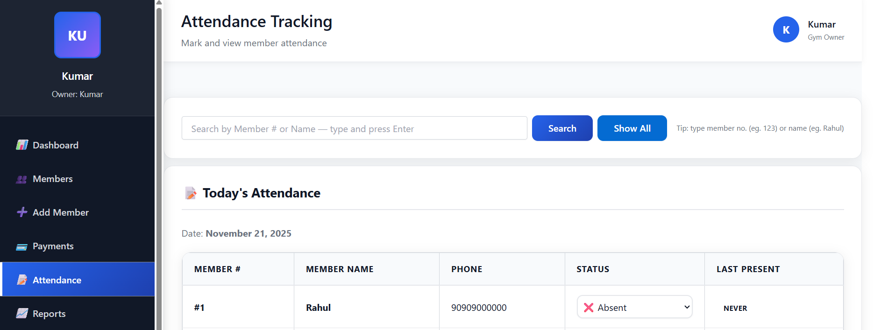Click the date November 21, 2025
This screenshot has width=888, height=330.
[x=249, y=233]
